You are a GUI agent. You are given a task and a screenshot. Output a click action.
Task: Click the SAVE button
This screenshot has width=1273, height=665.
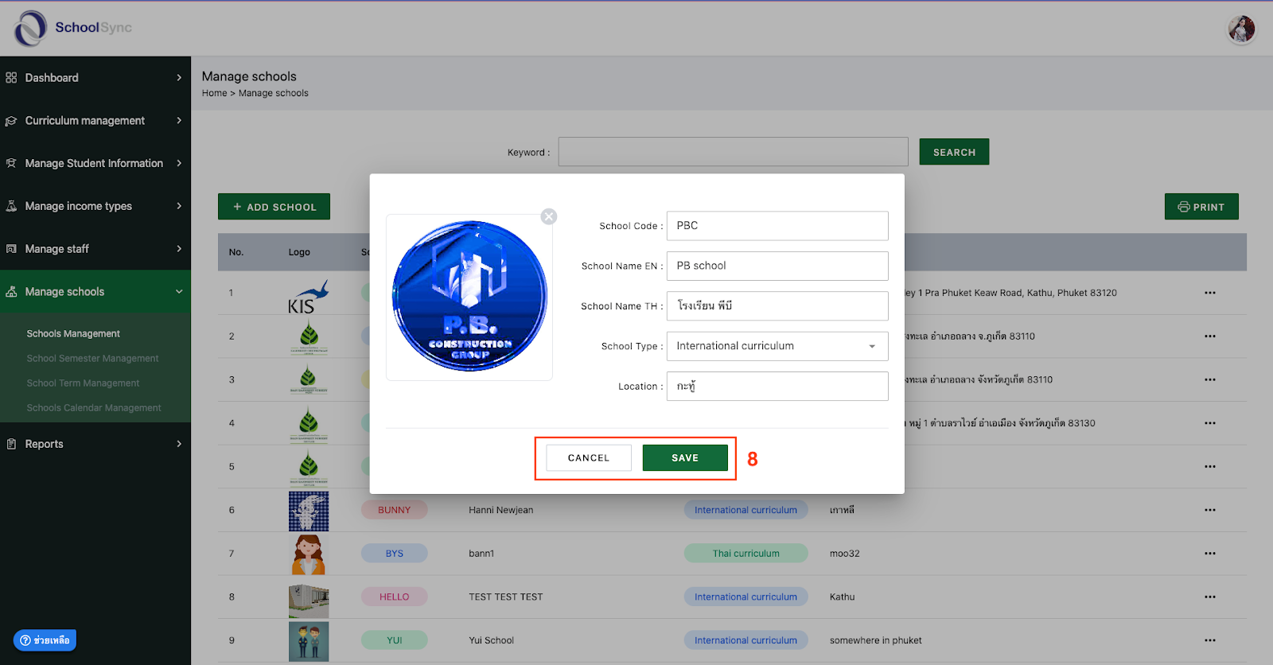click(x=685, y=458)
